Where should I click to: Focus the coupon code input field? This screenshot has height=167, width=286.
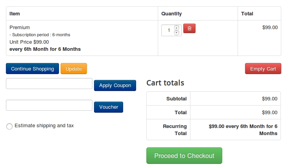pyautogui.click(x=49, y=83)
